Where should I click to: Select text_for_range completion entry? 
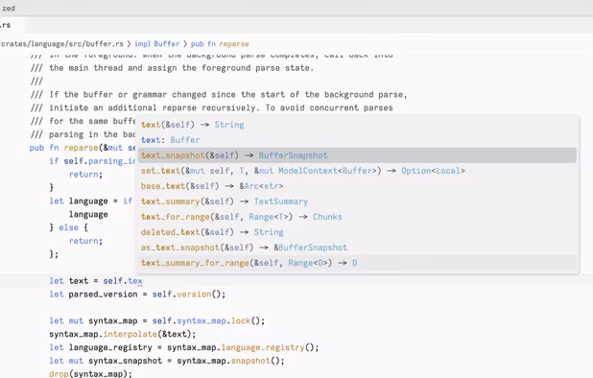coord(357,217)
